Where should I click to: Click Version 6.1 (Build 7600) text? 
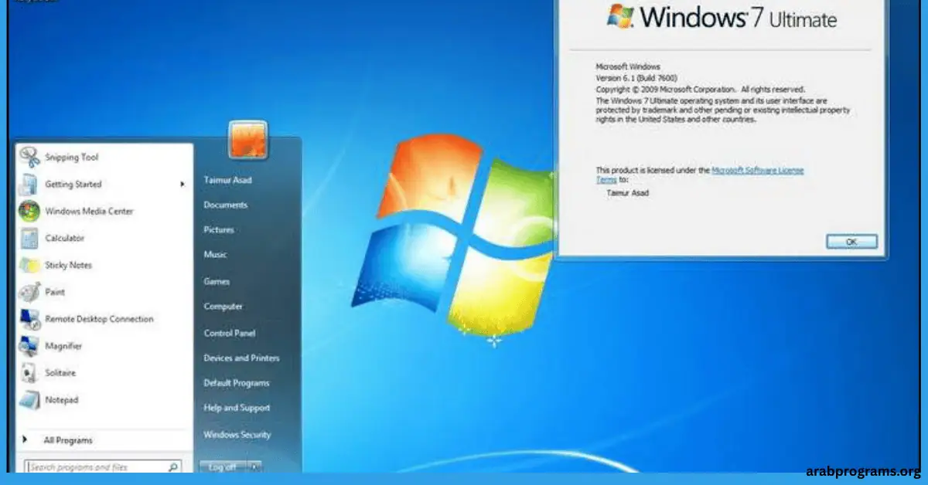[x=635, y=78]
